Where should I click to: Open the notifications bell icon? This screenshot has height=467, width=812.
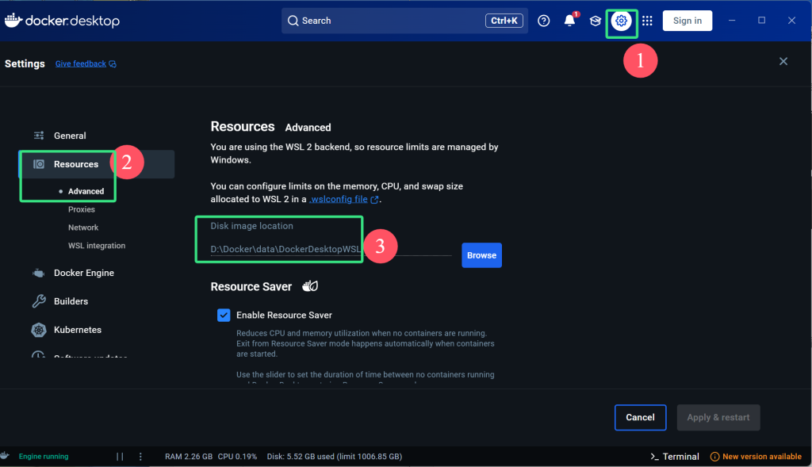point(569,21)
